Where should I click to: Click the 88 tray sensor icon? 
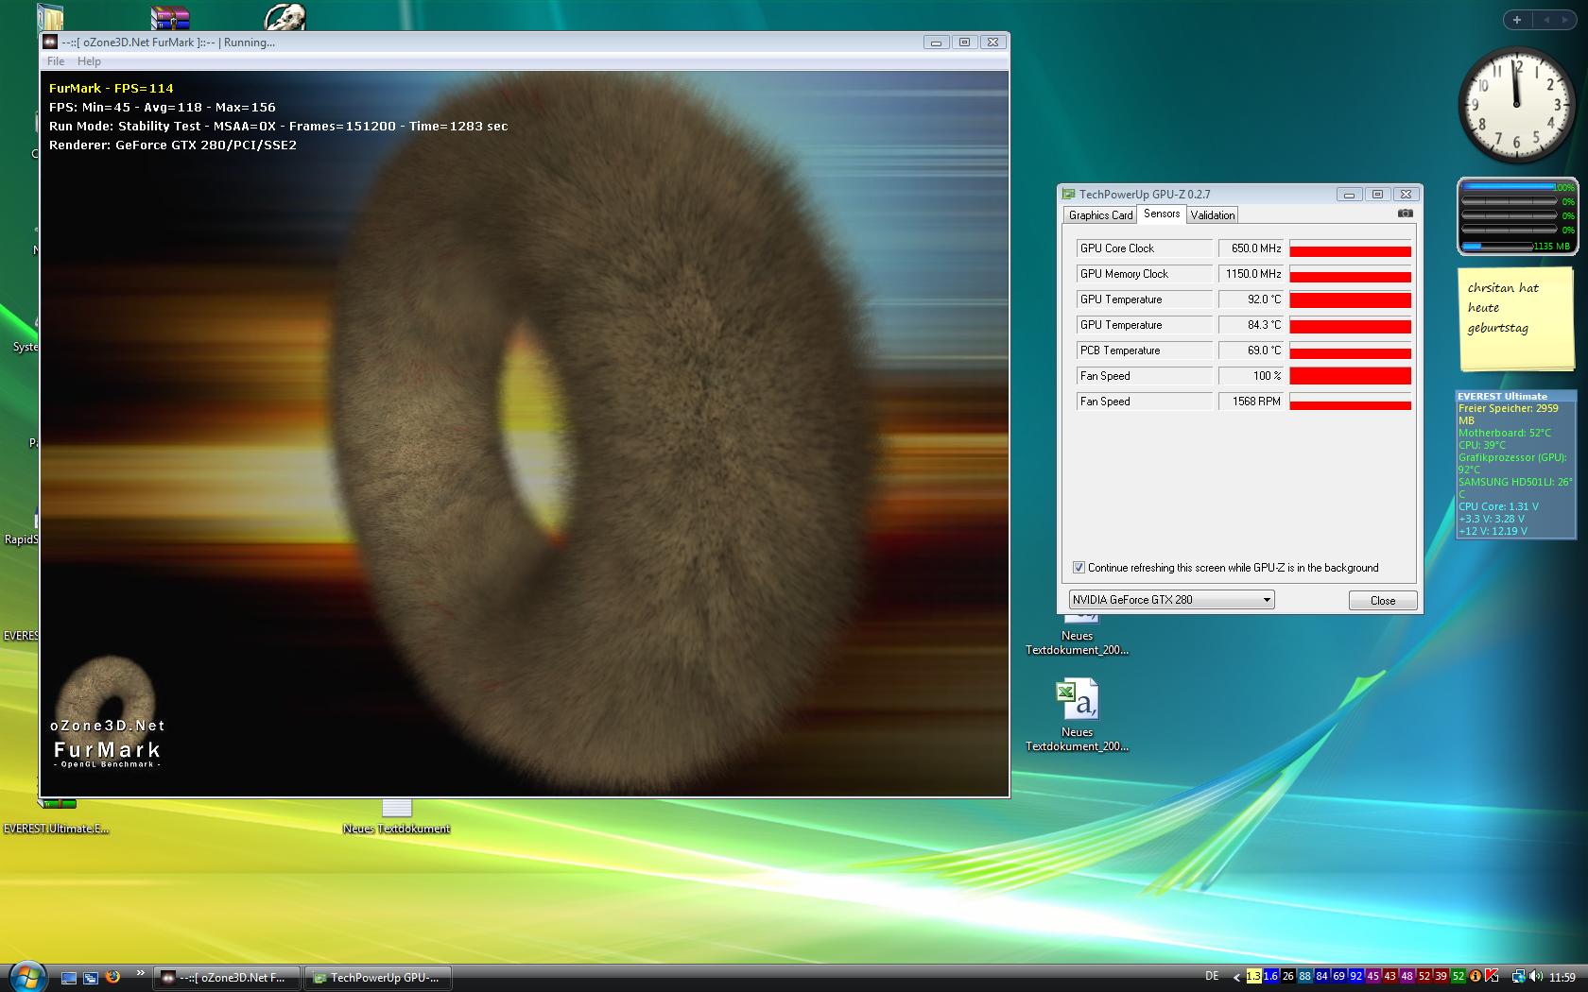(x=1304, y=977)
